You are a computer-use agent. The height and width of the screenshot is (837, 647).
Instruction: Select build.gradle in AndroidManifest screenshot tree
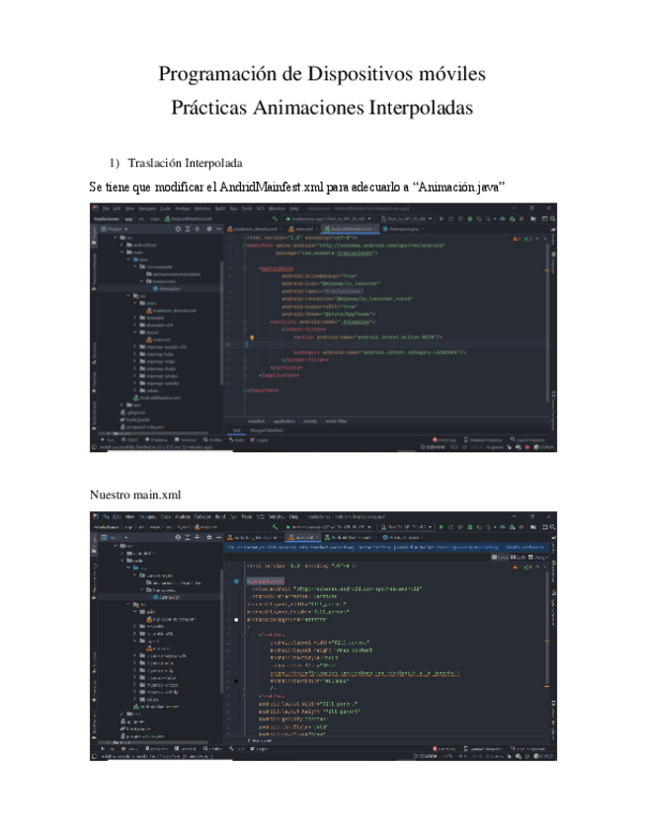[134, 419]
